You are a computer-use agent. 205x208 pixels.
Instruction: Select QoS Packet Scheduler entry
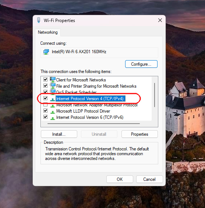tap(76, 92)
